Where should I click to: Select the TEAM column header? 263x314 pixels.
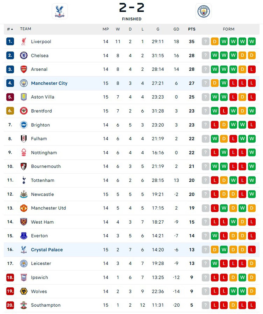coord(26,29)
